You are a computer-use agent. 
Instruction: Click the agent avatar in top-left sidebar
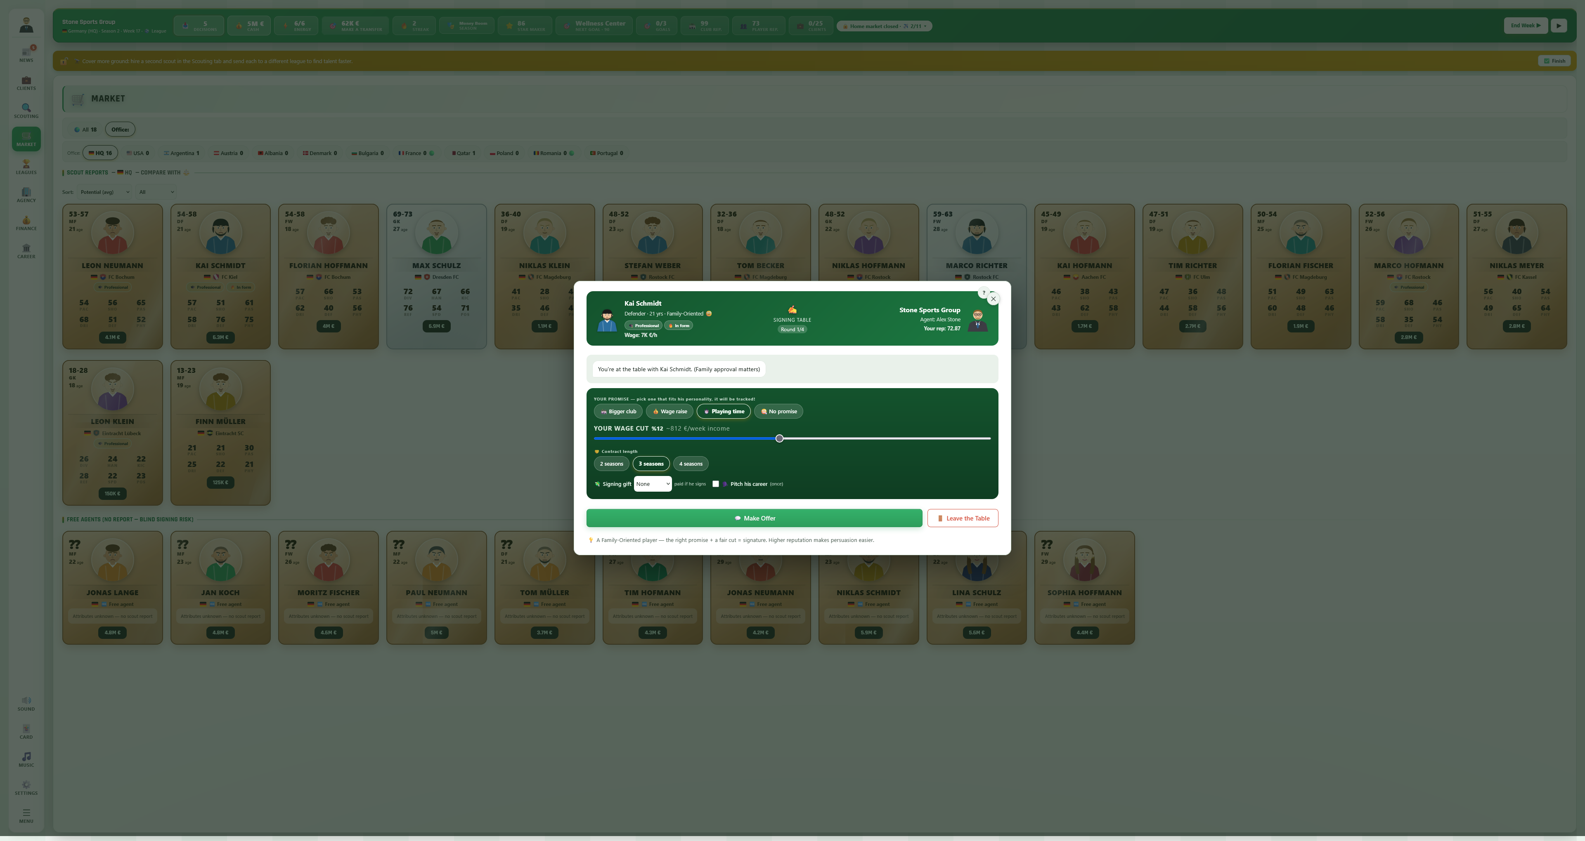[26, 25]
